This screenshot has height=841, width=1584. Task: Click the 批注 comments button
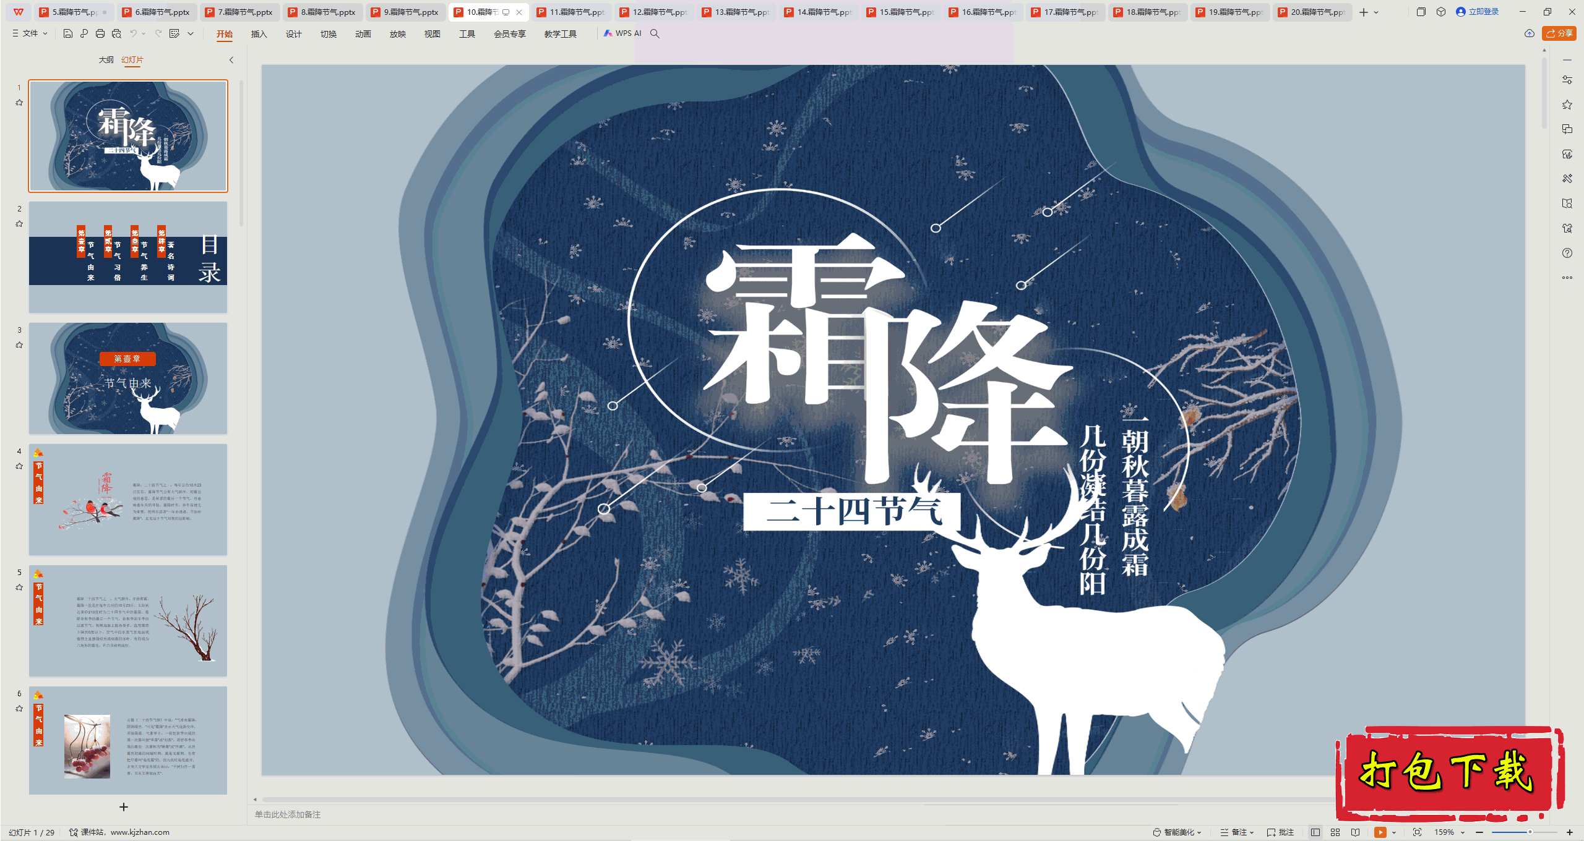pyautogui.click(x=1281, y=832)
